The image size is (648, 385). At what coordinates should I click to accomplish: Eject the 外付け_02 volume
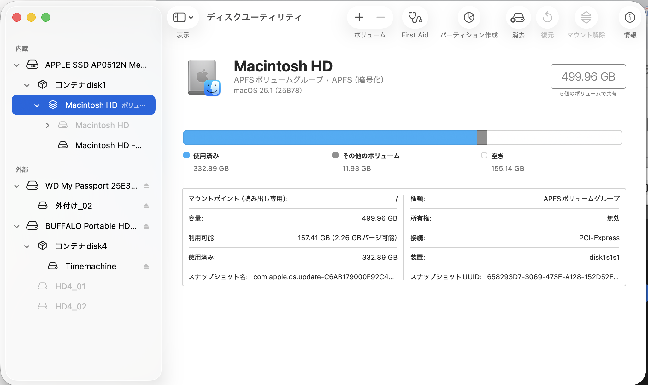pyautogui.click(x=146, y=206)
